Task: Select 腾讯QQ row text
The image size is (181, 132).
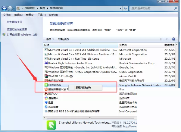Action: [x=53, y=94]
